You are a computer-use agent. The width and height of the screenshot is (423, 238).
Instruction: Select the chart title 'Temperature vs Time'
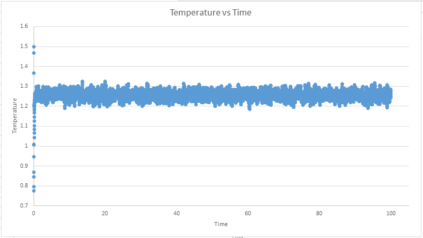[x=211, y=12]
